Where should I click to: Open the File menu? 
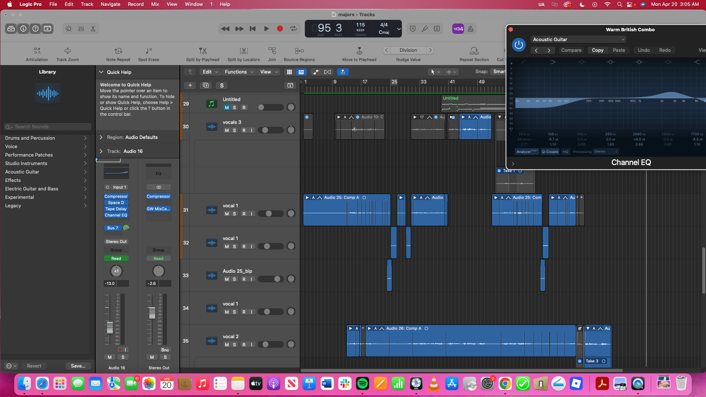pos(53,4)
